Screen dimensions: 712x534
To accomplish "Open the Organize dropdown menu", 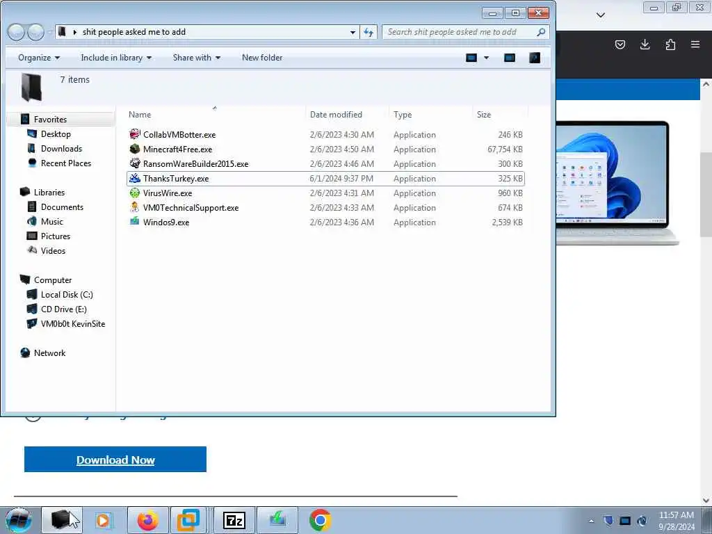I will pyautogui.click(x=39, y=58).
